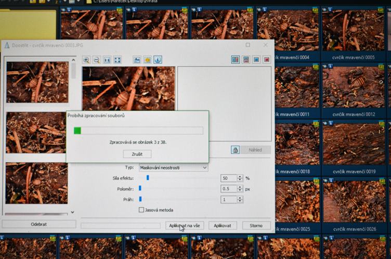Select cvrčík mravenčí 0011 thumbnail in browser
The image size is (391, 259).
[x=297, y=87]
